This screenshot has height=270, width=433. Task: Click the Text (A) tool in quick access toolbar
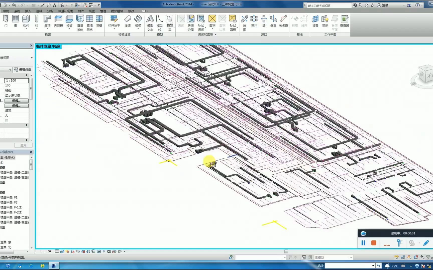[x=54, y=5]
